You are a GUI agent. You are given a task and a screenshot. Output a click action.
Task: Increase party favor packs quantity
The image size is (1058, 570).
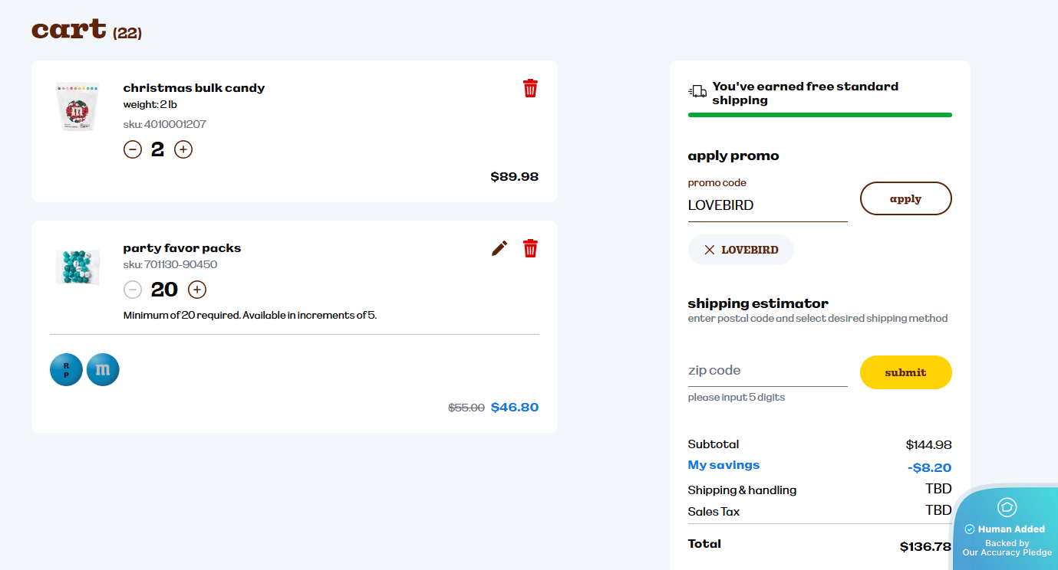[197, 290]
